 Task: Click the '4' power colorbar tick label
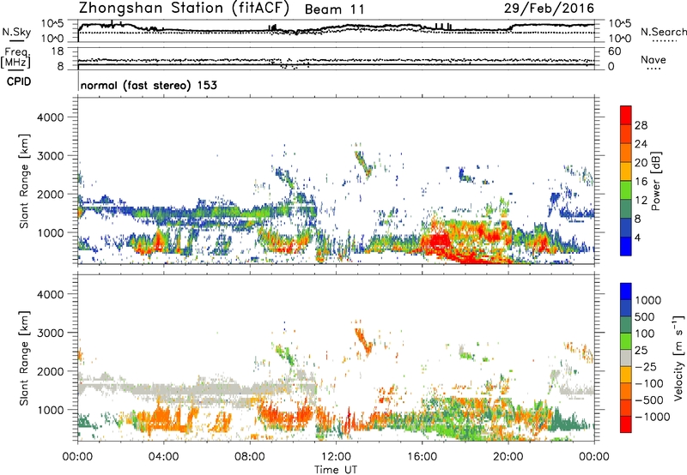click(x=637, y=237)
